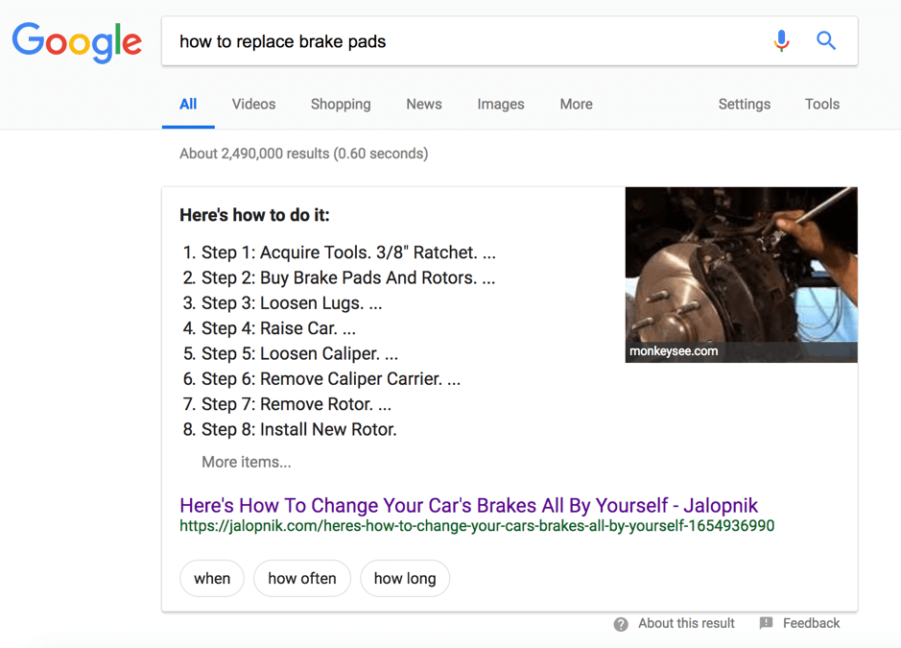The height and width of the screenshot is (648, 901).
Task: Choose the "how often" suggestion chip
Action: tap(302, 579)
